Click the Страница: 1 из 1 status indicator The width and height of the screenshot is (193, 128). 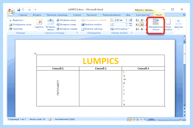point(17,119)
